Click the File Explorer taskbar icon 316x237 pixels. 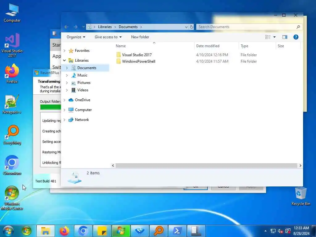click(x=46, y=231)
